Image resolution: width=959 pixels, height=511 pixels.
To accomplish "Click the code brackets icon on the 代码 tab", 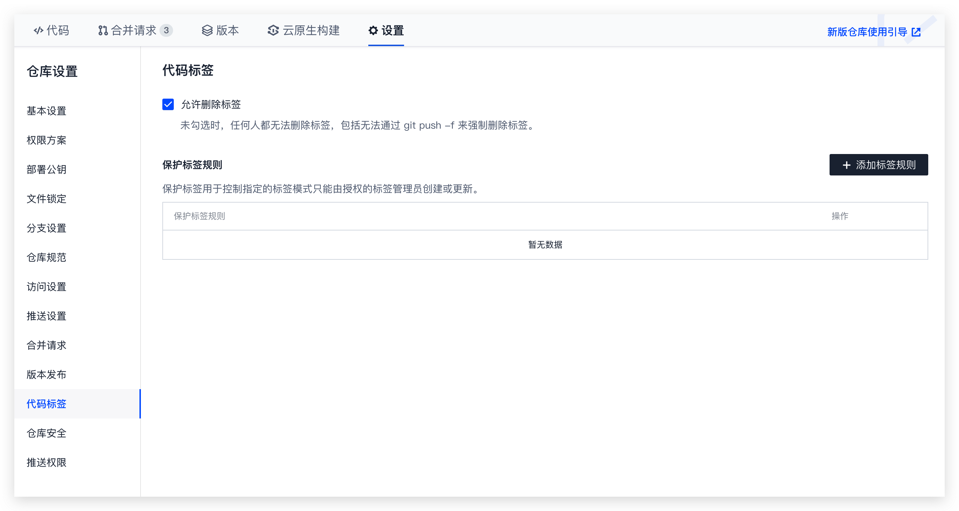I will 38,30.
